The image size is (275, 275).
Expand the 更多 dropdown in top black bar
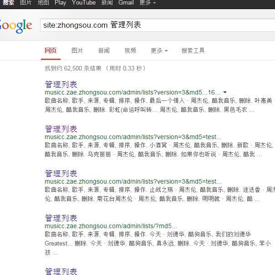[x=148, y=3]
